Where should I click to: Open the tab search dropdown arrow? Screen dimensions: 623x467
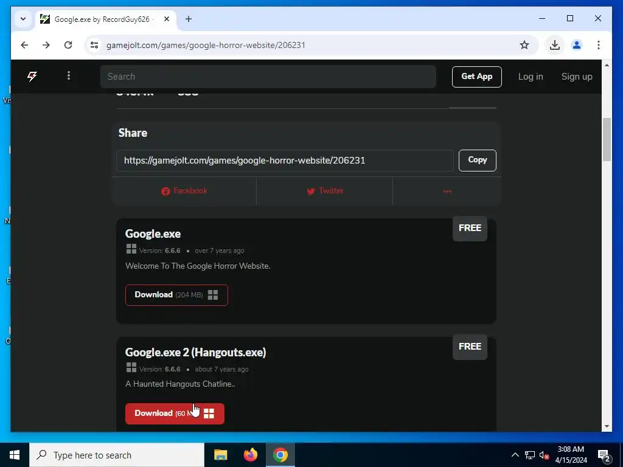[x=23, y=19]
